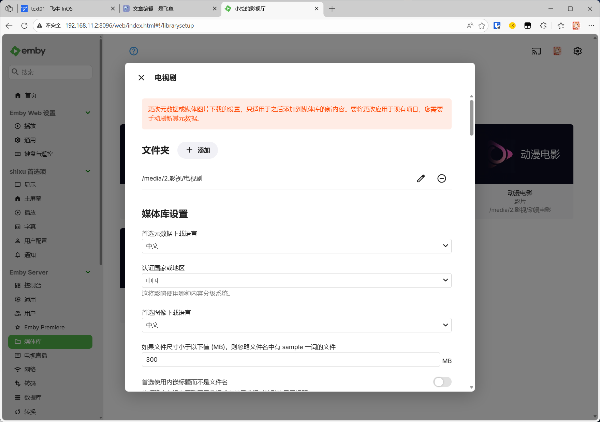Image resolution: width=600 pixels, height=422 pixels.
Task: Add browser favorite with star icon
Action: tap(482, 26)
